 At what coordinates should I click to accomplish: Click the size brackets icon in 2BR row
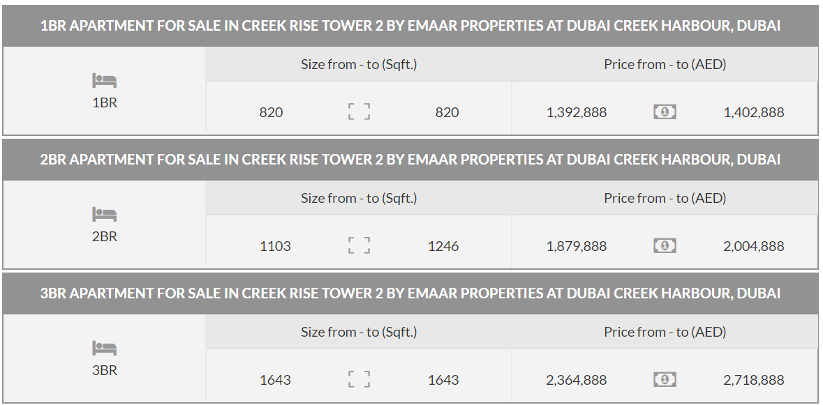point(359,245)
